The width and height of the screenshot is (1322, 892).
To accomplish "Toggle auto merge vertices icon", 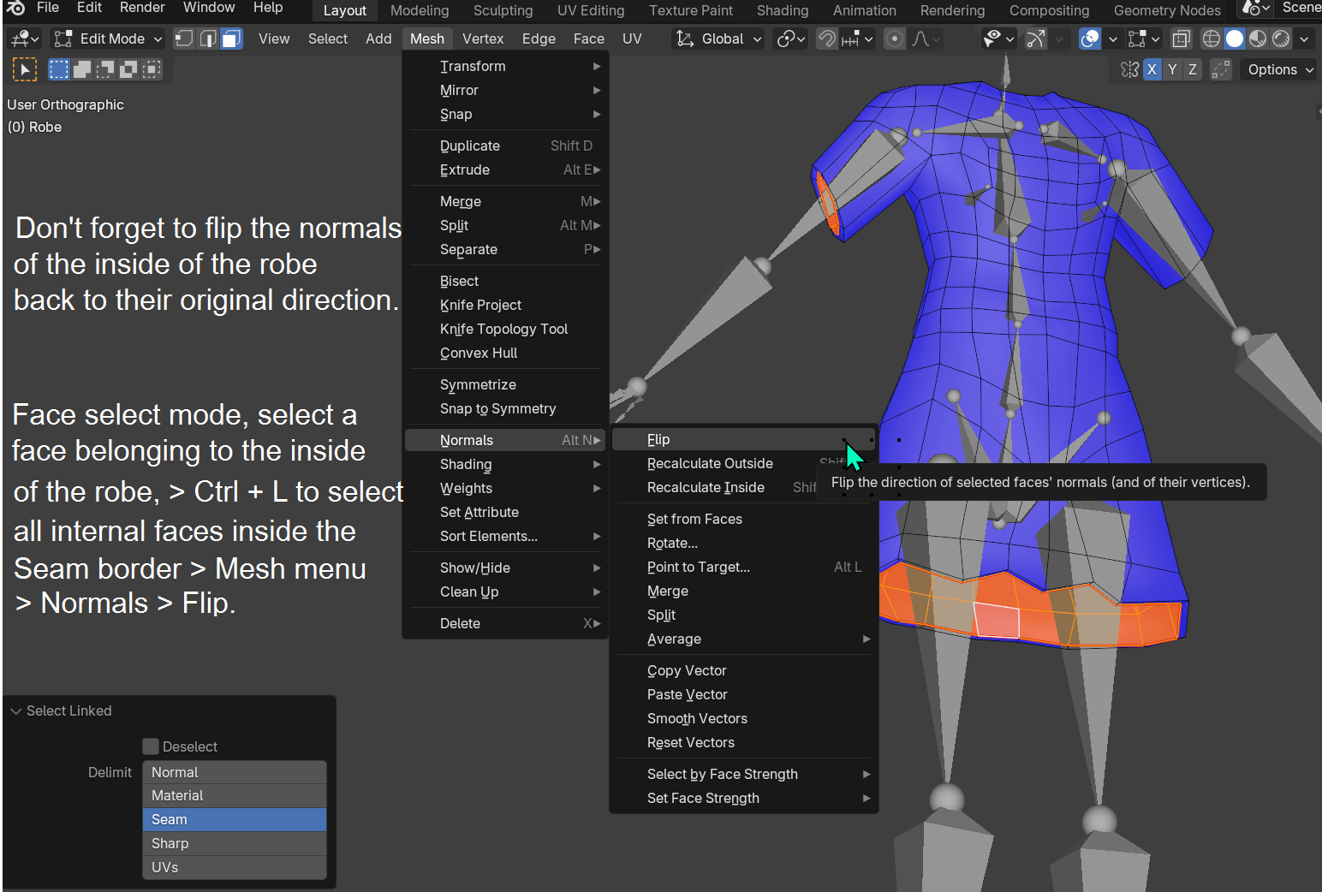I will [1221, 69].
